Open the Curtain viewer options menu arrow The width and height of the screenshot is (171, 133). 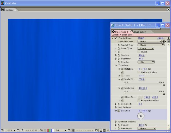(168, 10)
